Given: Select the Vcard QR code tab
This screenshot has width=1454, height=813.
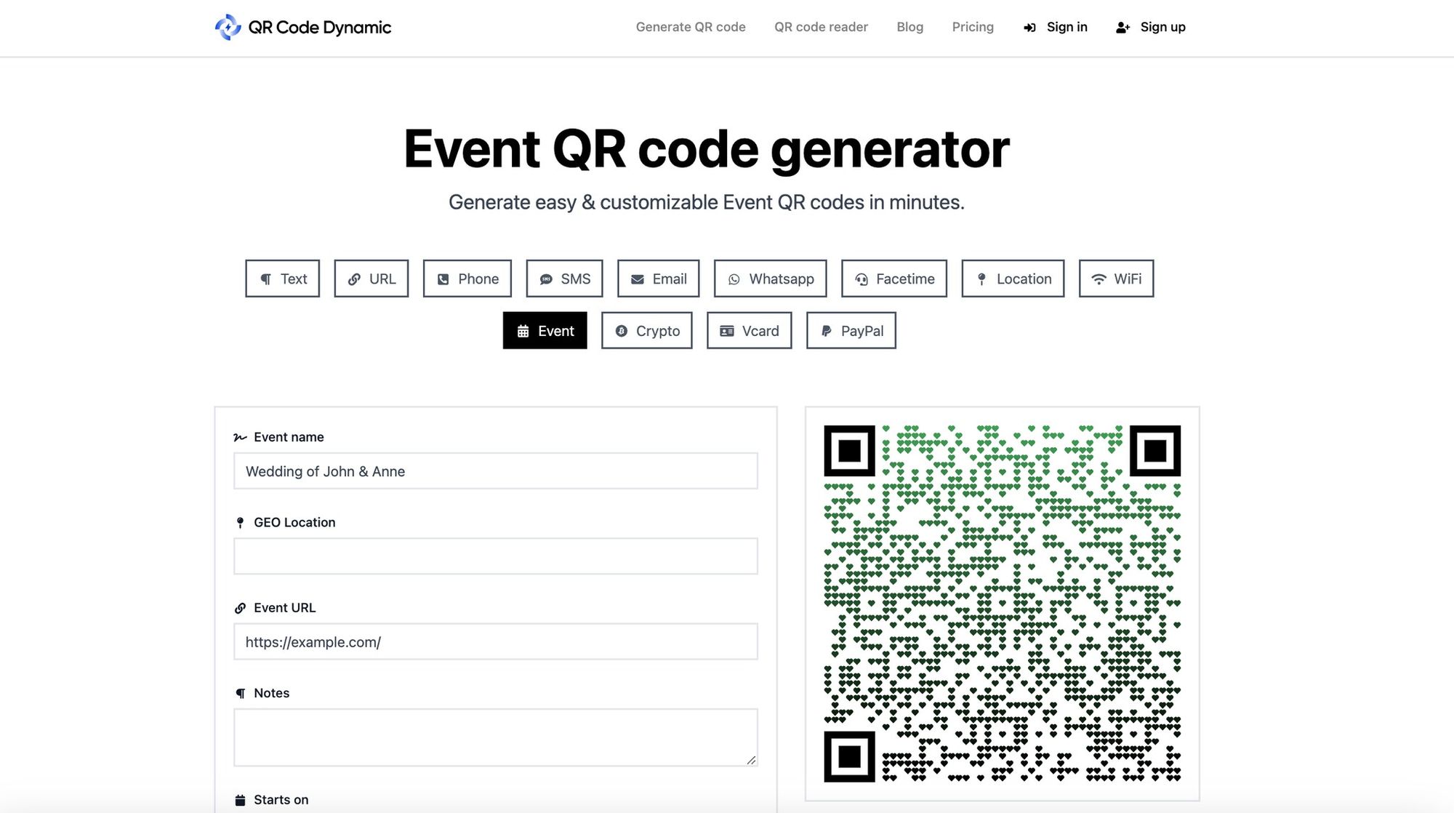Looking at the screenshot, I should (749, 329).
